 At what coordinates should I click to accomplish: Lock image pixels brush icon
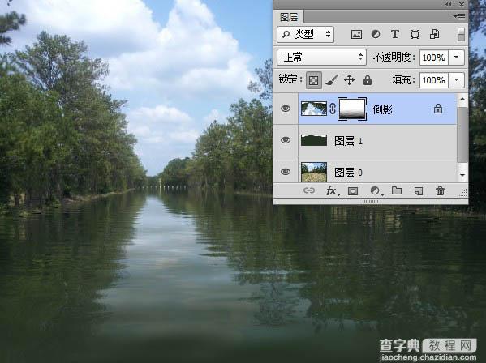click(332, 80)
